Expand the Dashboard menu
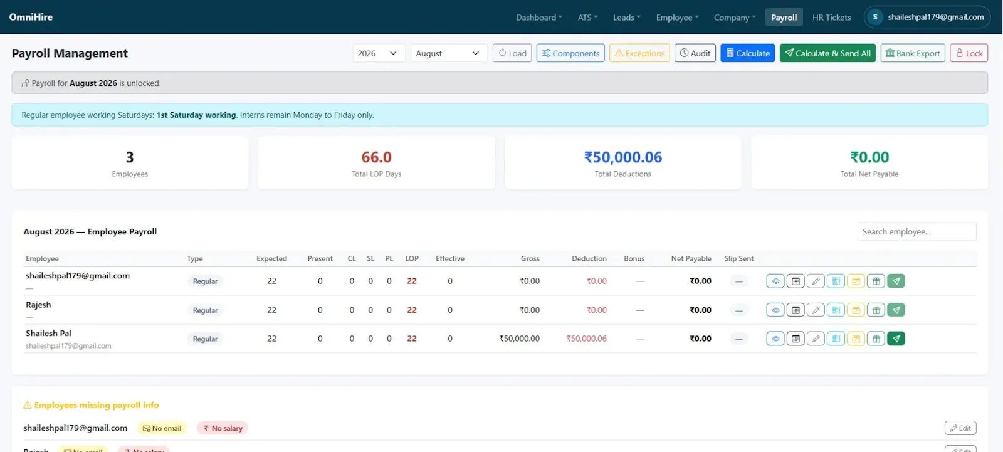1003x452 pixels. click(x=538, y=18)
